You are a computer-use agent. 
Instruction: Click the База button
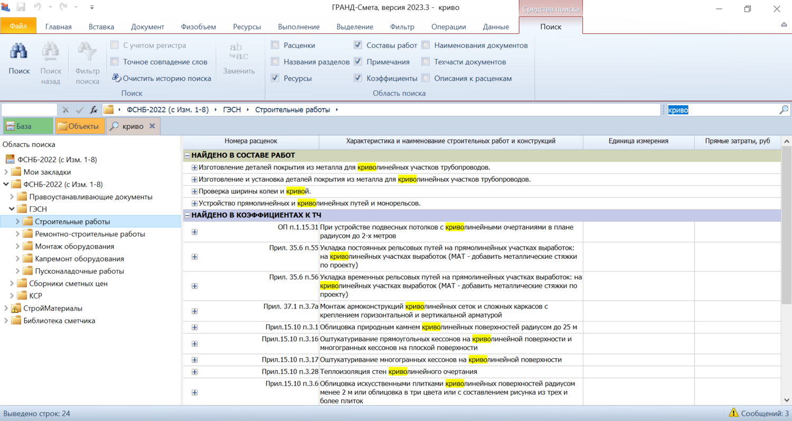pos(28,126)
